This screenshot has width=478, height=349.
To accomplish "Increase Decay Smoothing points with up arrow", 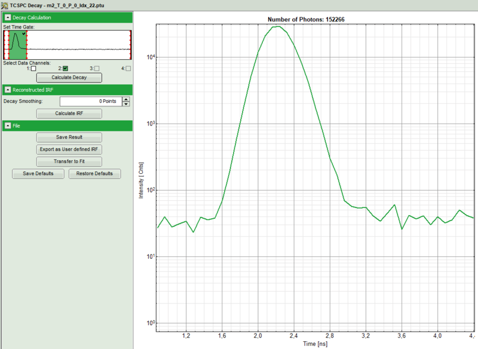I will pyautogui.click(x=125, y=99).
